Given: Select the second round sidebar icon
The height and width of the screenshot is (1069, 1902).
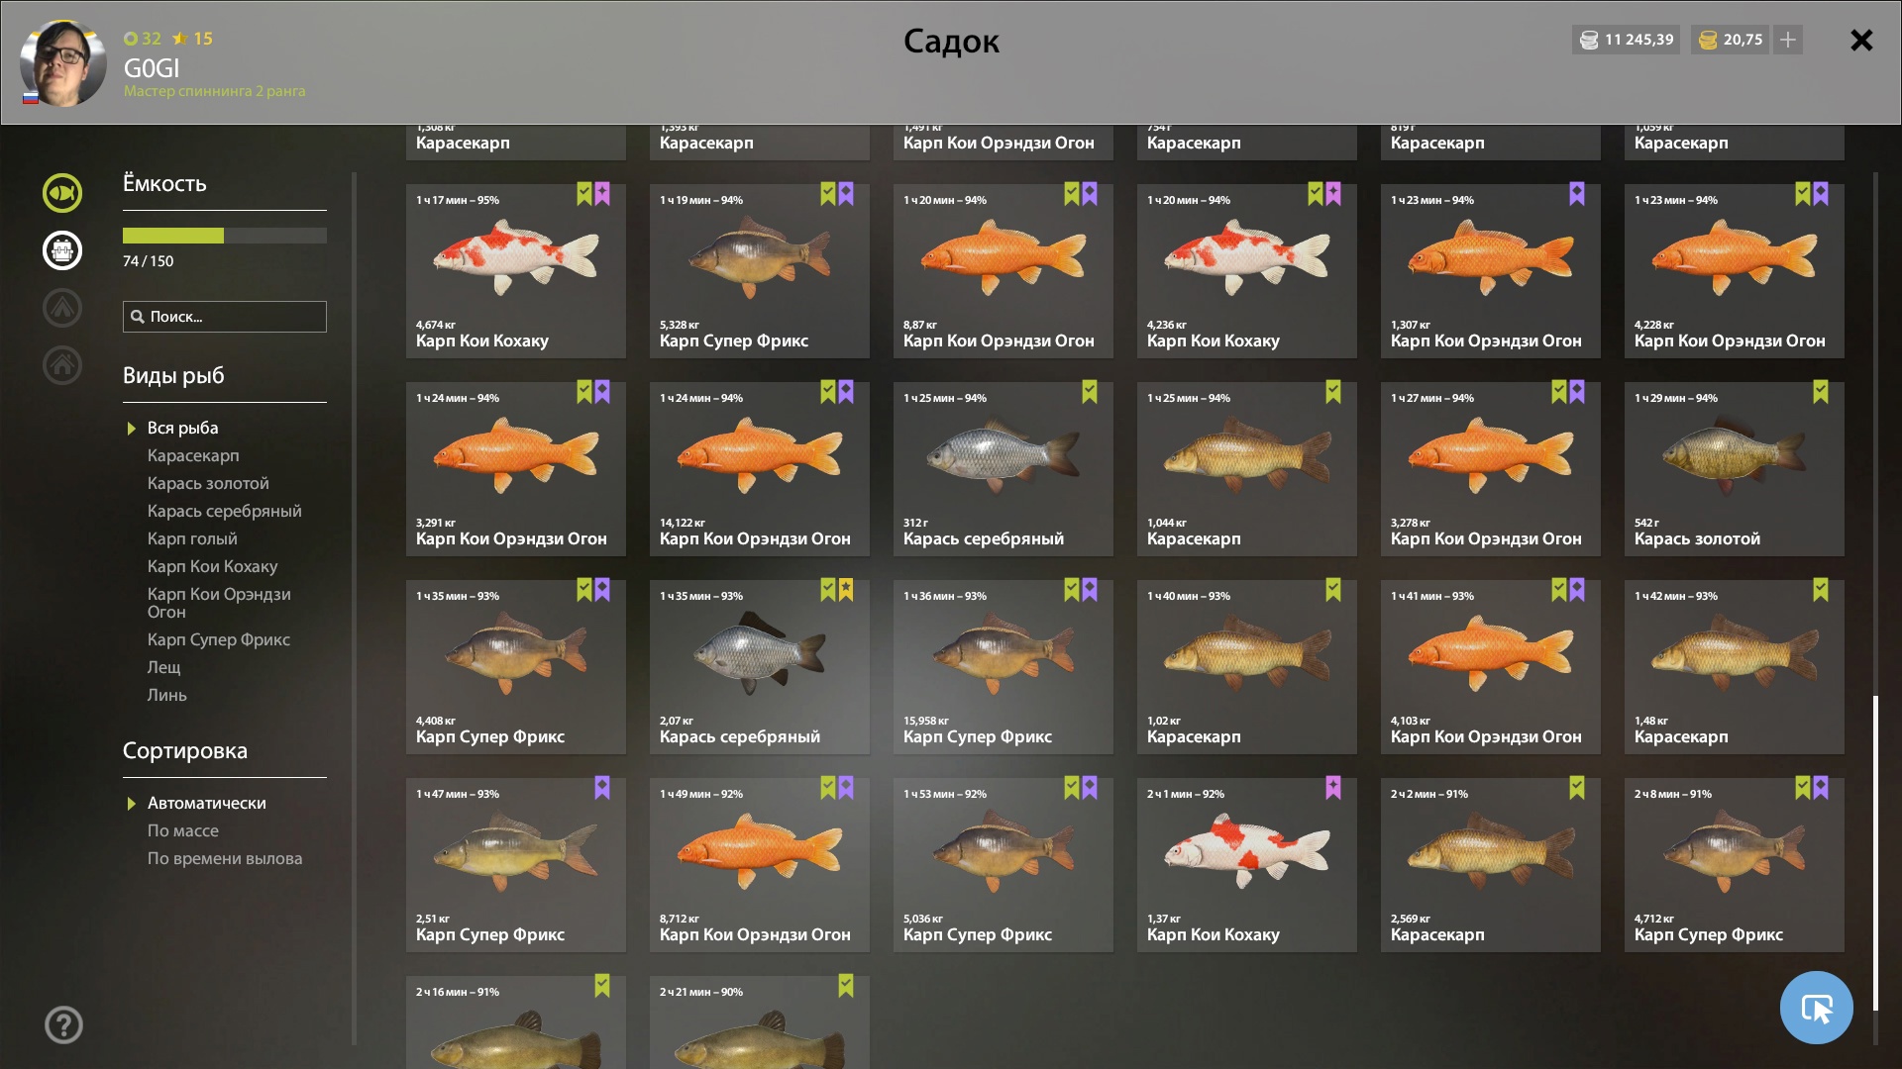Looking at the screenshot, I should tap(62, 250).
